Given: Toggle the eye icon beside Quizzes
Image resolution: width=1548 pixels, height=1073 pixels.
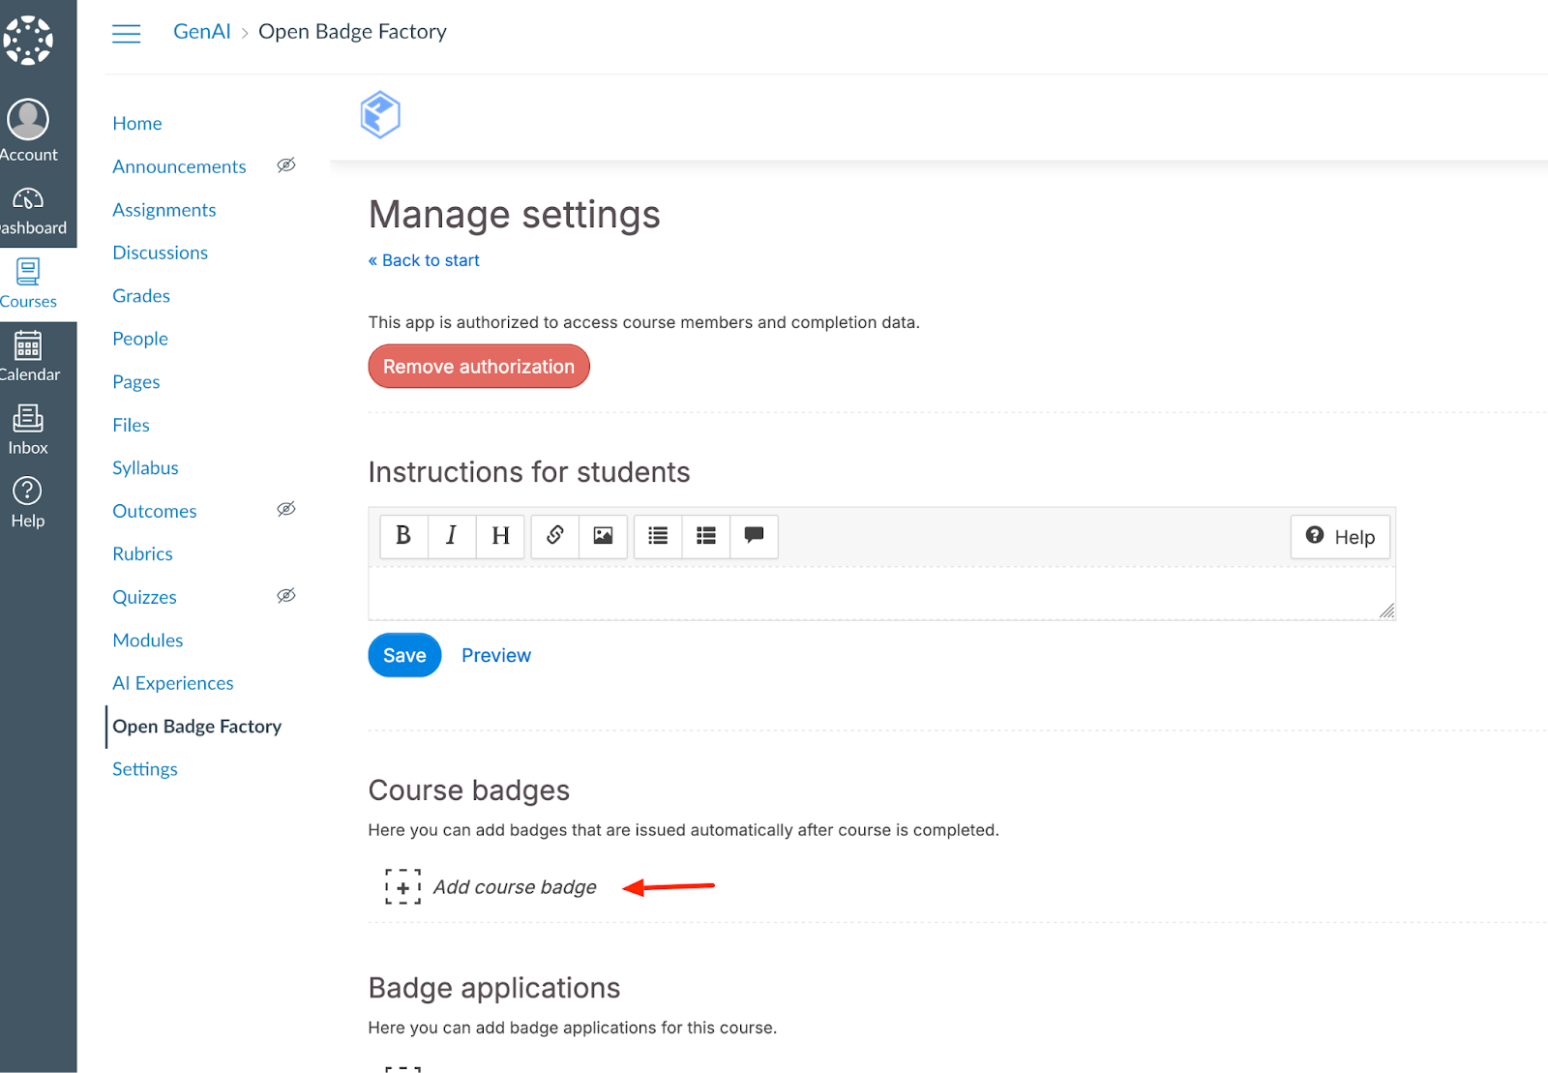Looking at the screenshot, I should pyautogui.click(x=286, y=596).
